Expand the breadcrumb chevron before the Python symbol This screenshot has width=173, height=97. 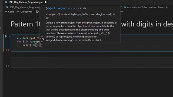pos(122,7)
